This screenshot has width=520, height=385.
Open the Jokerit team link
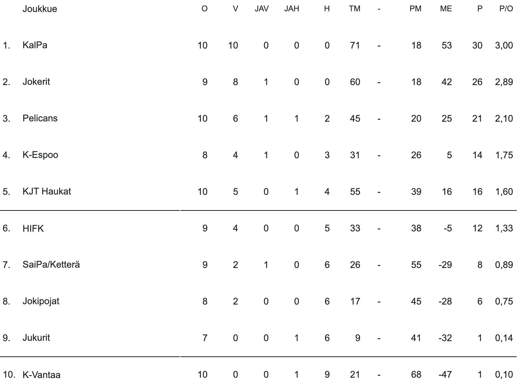pos(36,81)
